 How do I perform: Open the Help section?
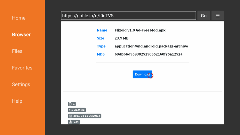tap(17, 101)
